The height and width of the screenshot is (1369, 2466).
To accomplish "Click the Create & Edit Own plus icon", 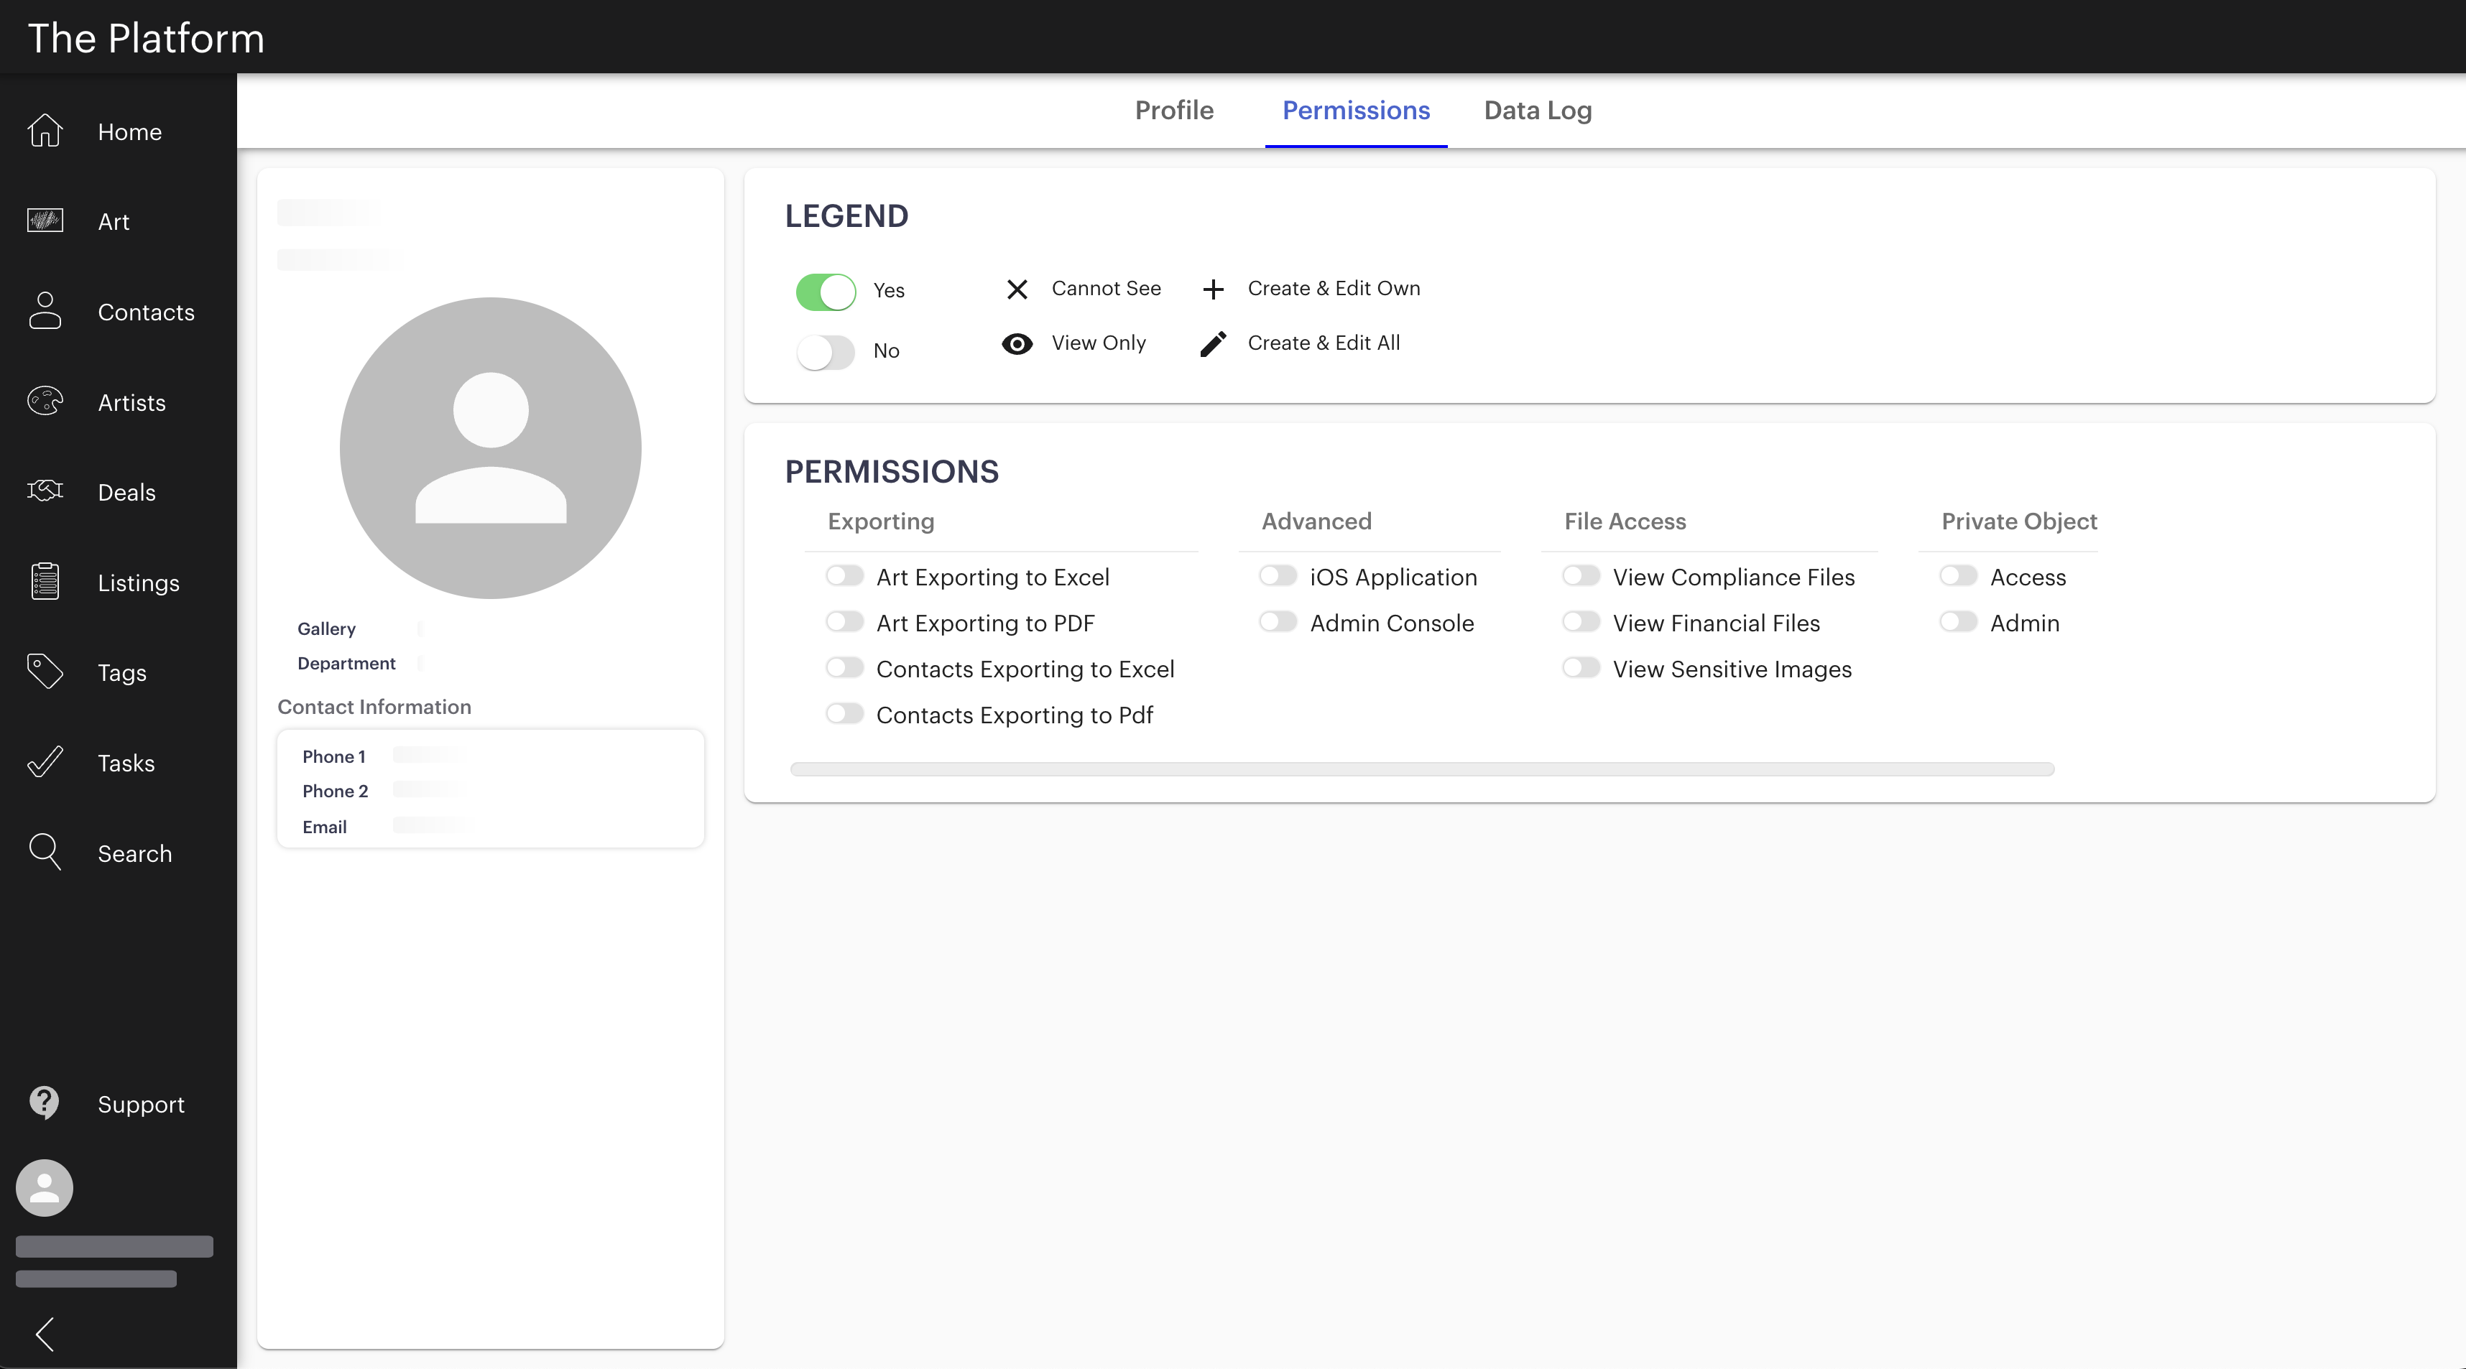I will click(1213, 289).
